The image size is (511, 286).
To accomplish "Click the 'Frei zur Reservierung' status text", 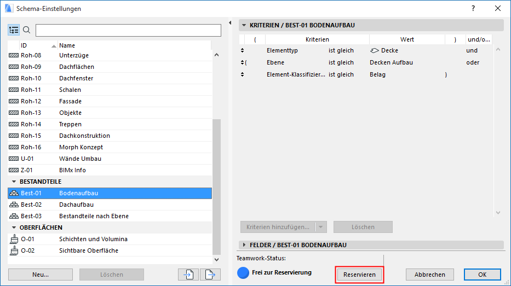I will pos(282,273).
